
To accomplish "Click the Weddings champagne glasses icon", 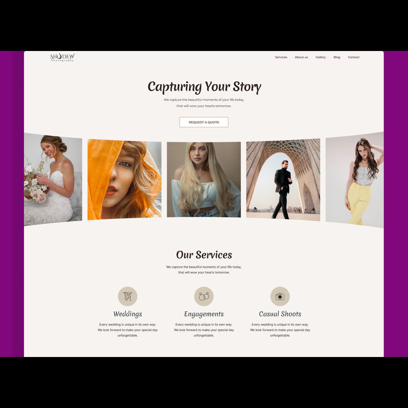I will pyautogui.click(x=127, y=296).
